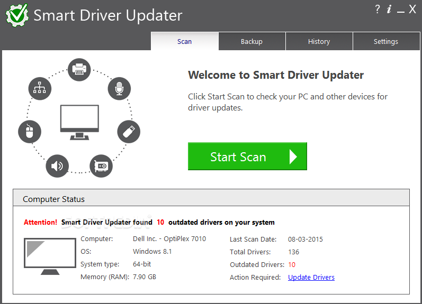
Task: Open the Backup tab
Action: [x=252, y=41]
